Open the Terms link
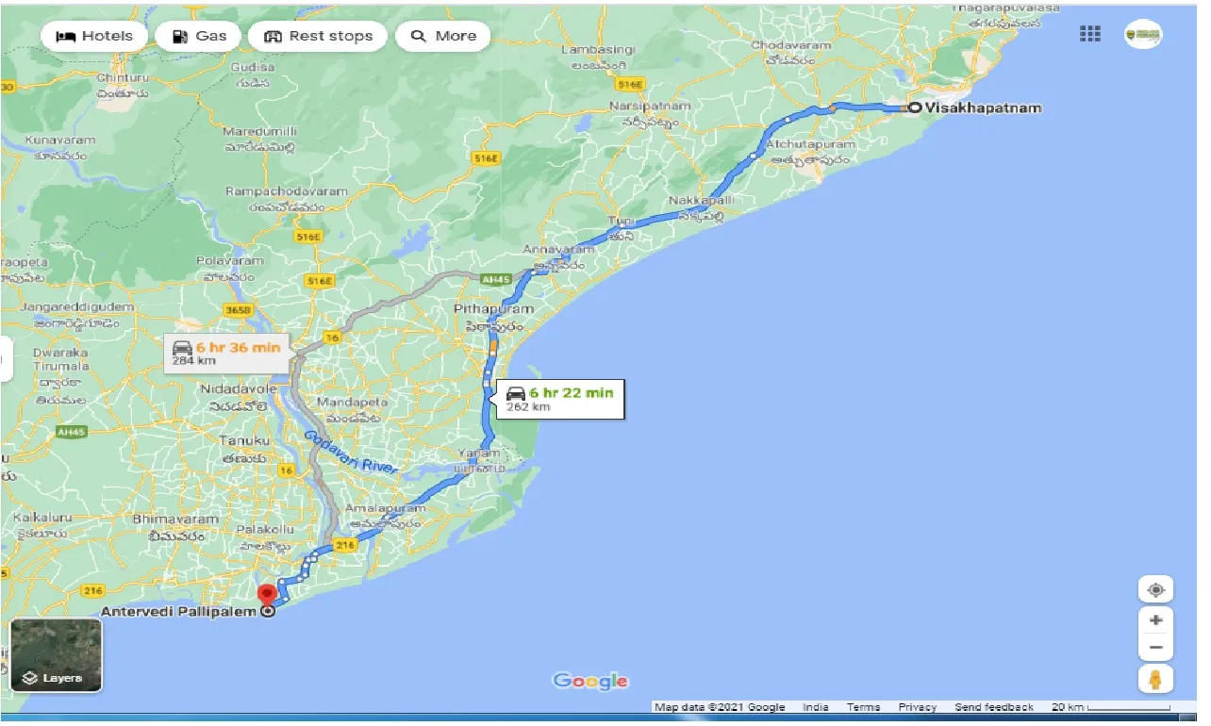Image resolution: width=1211 pixels, height=726 pixels. point(863,707)
